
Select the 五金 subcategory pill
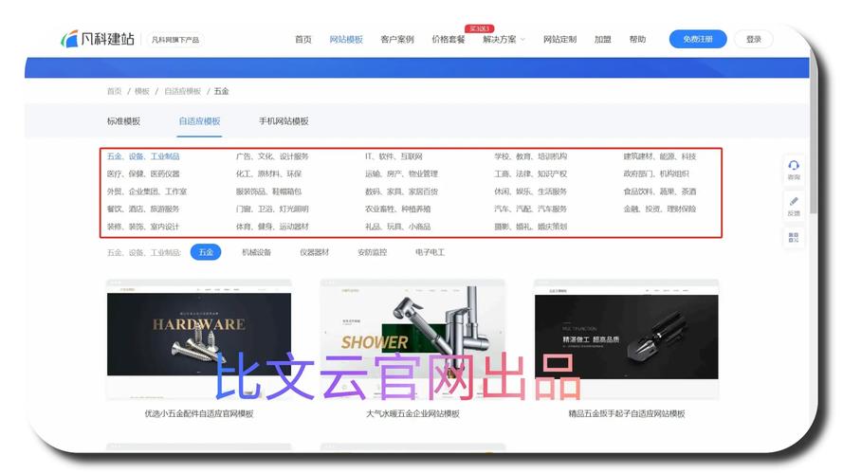point(206,252)
